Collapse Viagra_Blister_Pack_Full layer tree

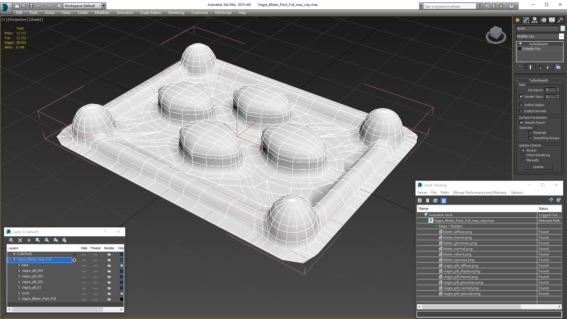pos(9,260)
